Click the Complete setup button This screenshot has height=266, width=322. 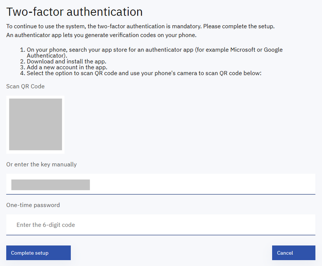tap(38, 253)
